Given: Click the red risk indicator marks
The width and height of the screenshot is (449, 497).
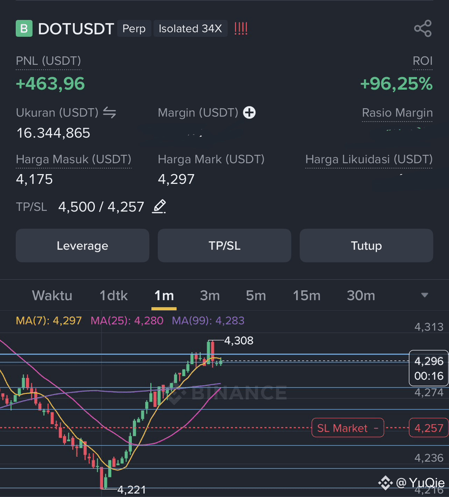Looking at the screenshot, I should click(241, 29).
